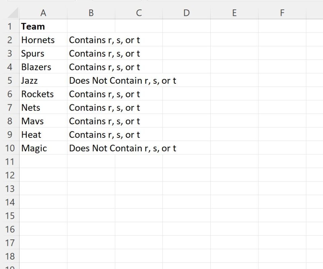The image size is (323, 269).
Task: Click the result cell beside Heat
Action: pyautogui.click(x=91, y=134)
